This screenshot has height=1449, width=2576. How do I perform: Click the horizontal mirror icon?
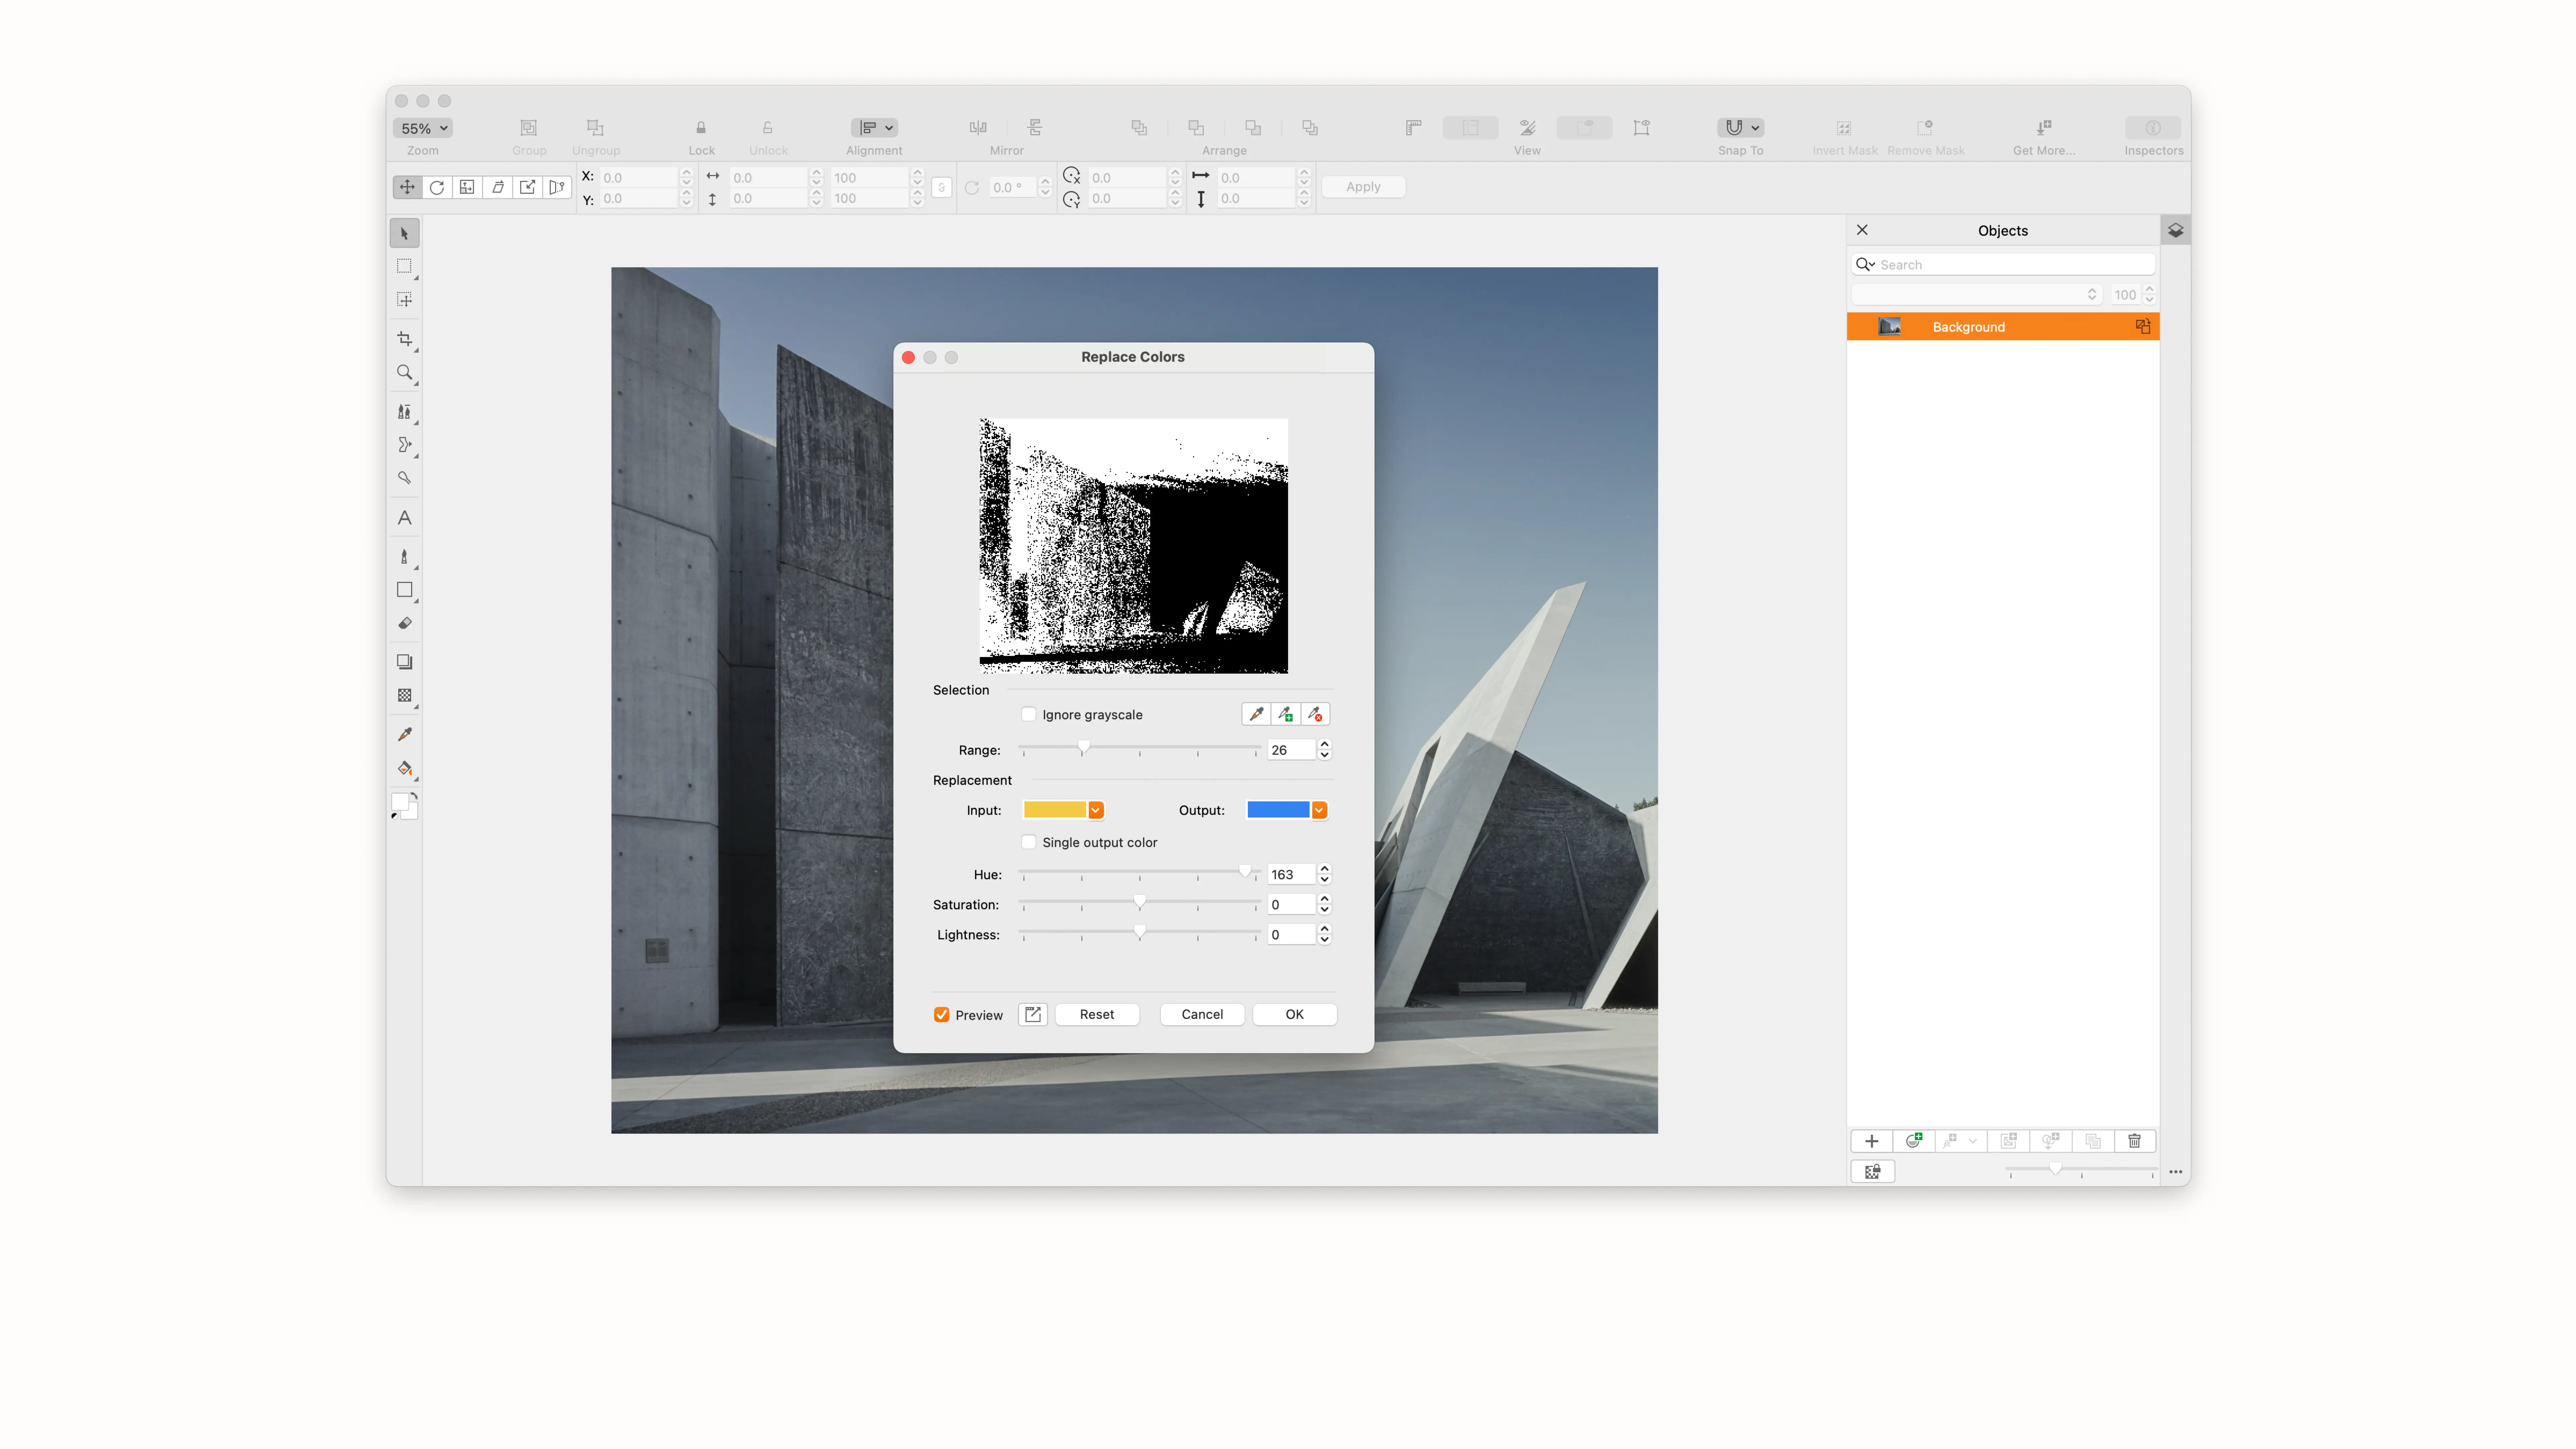point(978,128)
